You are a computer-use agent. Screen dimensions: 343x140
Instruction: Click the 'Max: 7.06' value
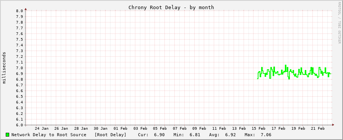(x=258, y=135)
